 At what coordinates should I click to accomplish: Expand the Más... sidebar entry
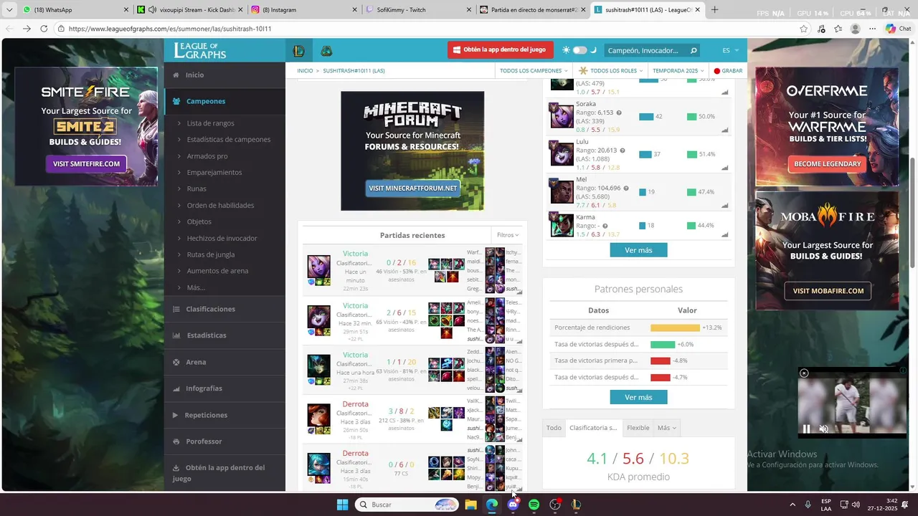[196, 288]
